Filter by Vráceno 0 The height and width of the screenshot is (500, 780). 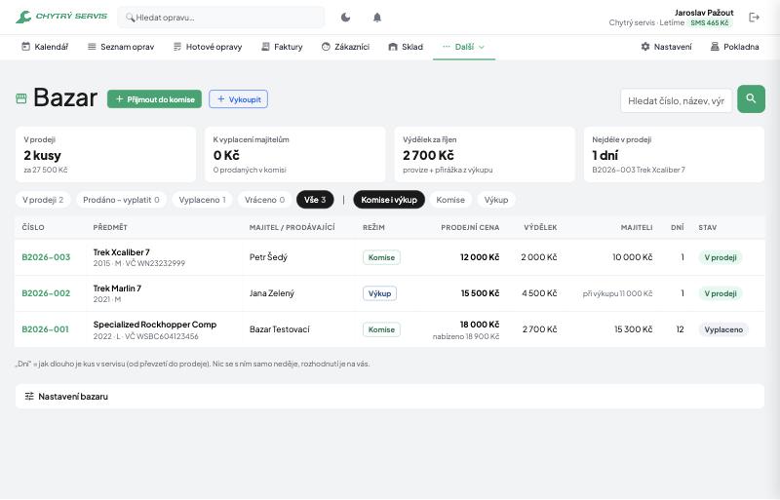point(264,200)
